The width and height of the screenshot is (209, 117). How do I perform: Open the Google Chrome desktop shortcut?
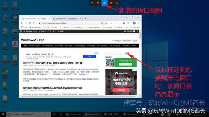[x=5, y=73]
